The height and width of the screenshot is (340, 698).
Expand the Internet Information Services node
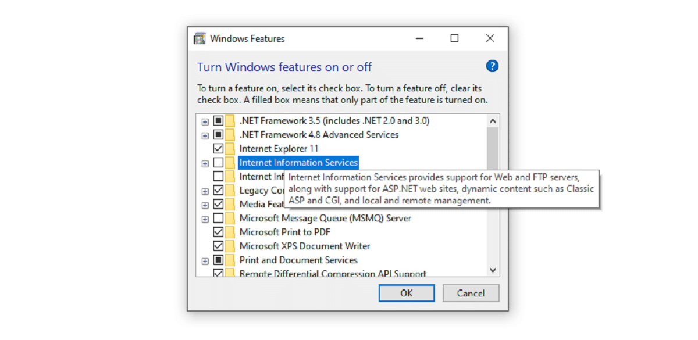pos(205,162)
